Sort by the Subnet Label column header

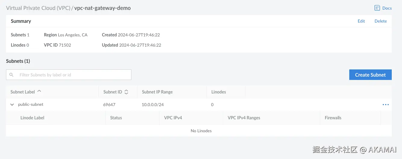pos(23,92)
